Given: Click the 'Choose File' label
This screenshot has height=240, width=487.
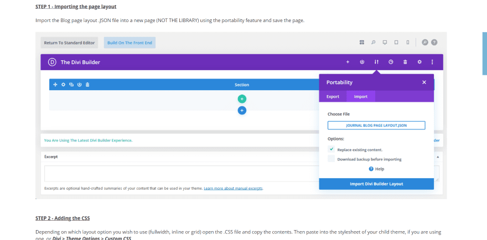Looking at the screenshot, I should coord(339,114).
